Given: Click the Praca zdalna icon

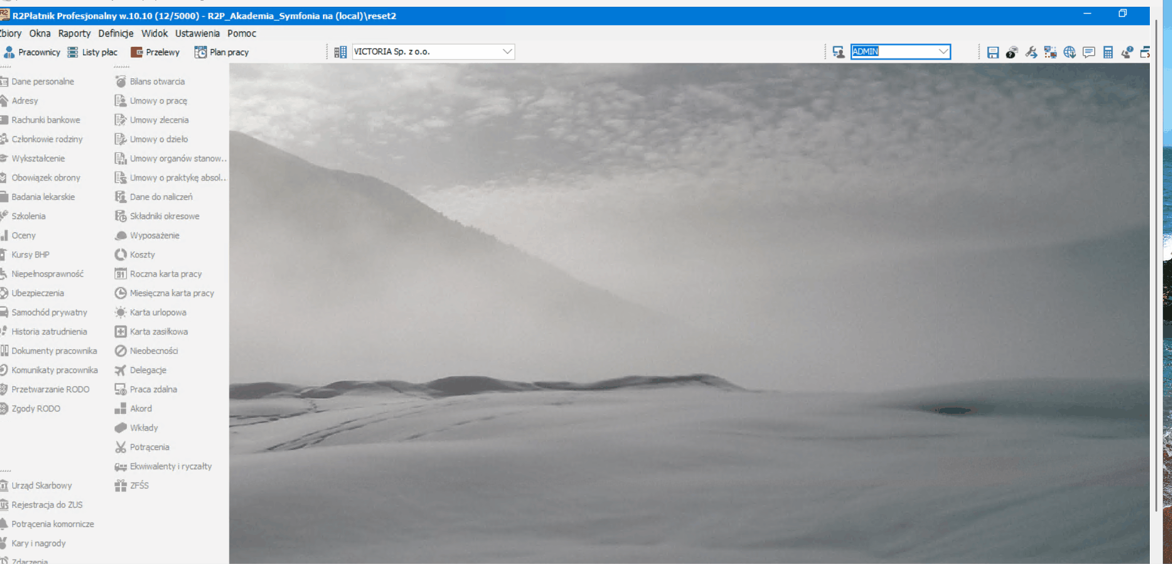Looking at the screenshot, I should pos(121,389).
